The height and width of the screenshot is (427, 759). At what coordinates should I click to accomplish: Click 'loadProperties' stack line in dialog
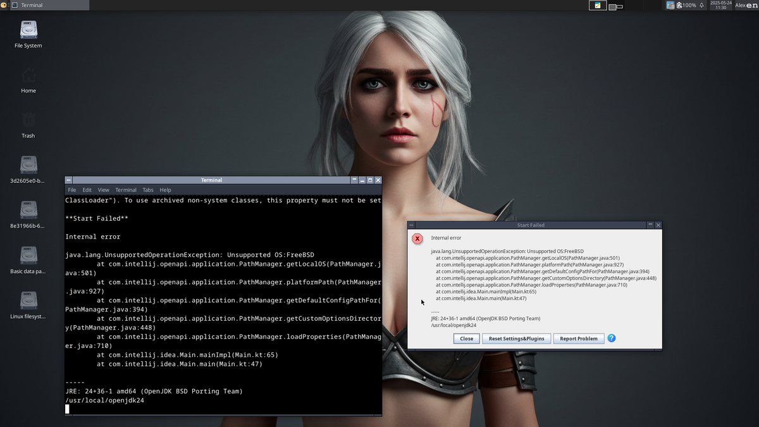pyautogui.click(x=531, y=285)
